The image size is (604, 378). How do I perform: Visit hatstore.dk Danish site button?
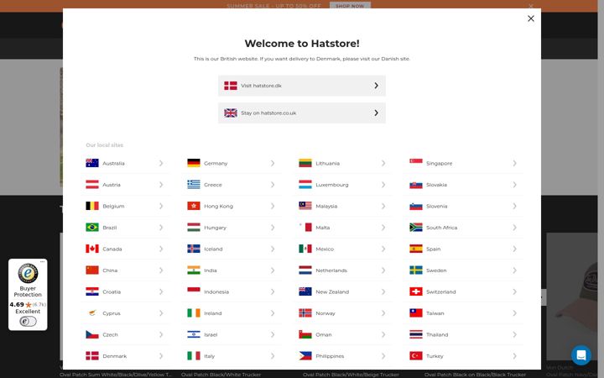pyautogui.click(x=302, y=86)
